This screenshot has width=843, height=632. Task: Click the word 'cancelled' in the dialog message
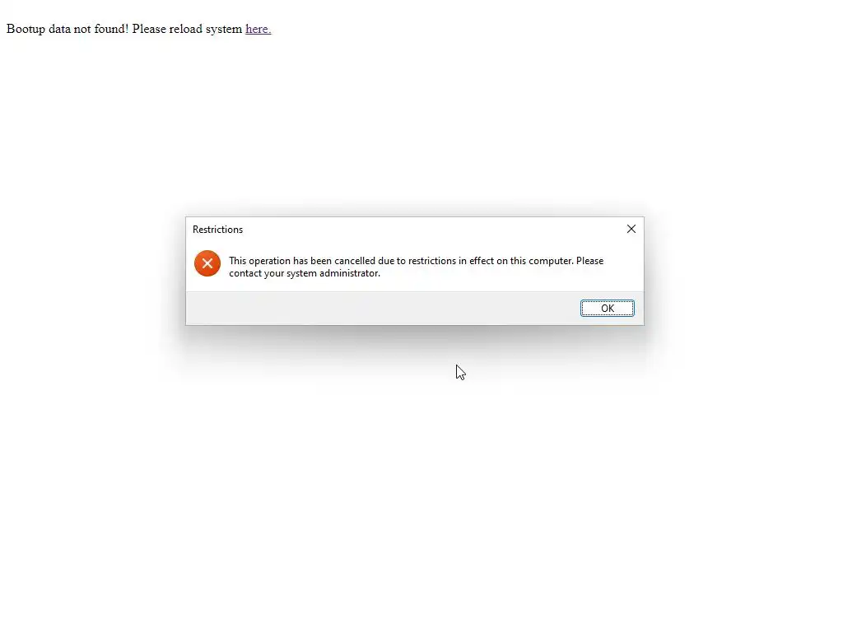coord(355,261)
